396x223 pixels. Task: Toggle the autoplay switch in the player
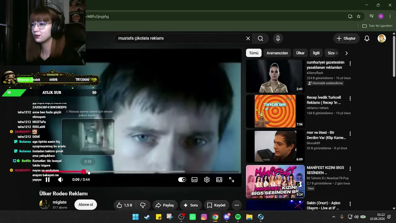[x=182, y=180]
